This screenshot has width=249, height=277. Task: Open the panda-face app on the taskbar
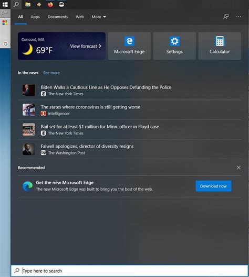[61, 4]
